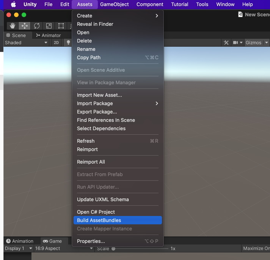
Task: Expand the Import Package submenu
Action: pyautogui.click(x=118, y=103)
